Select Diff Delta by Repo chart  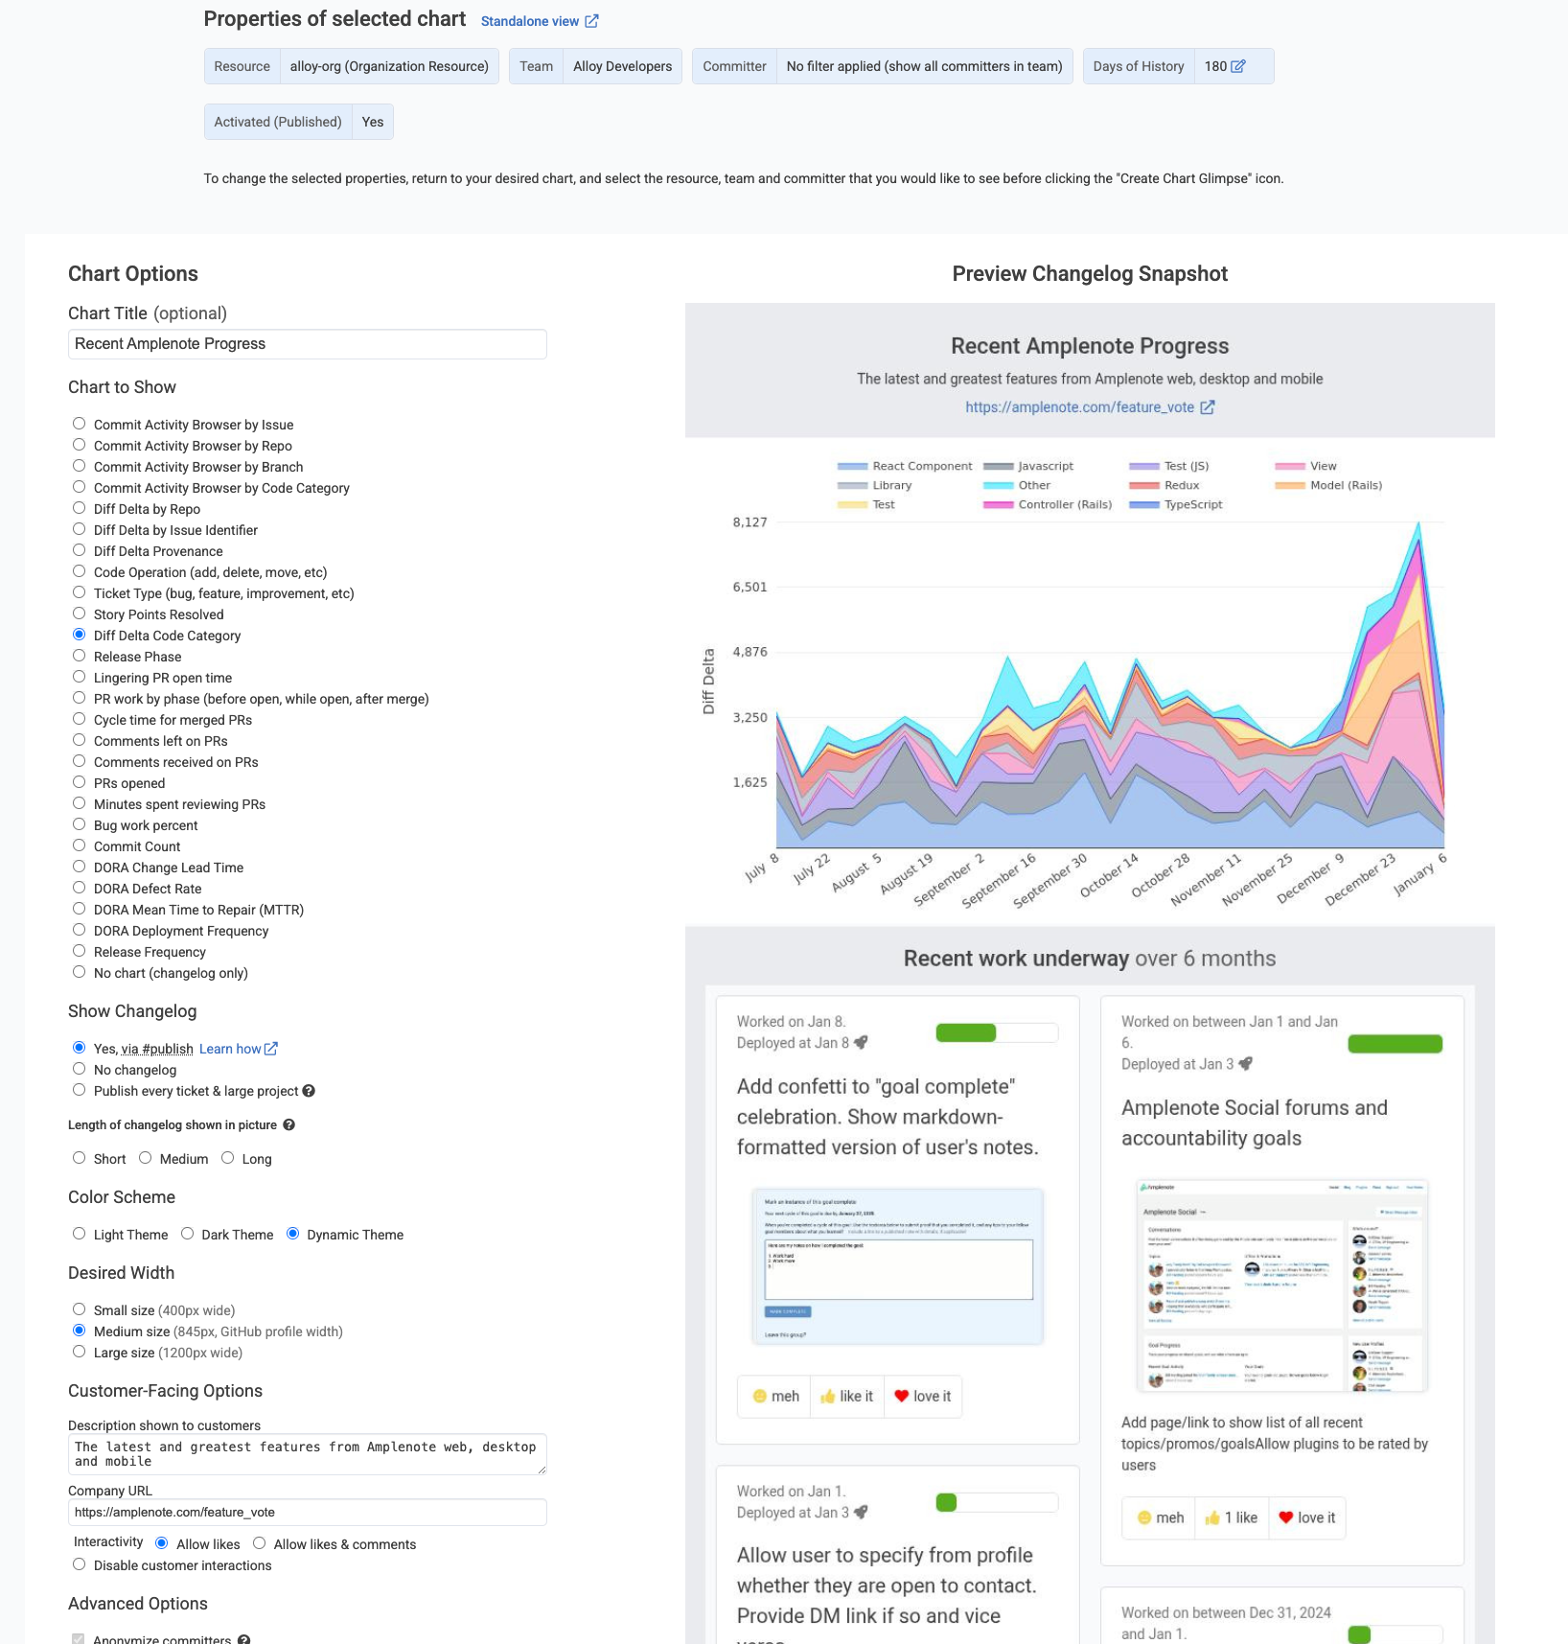pyautogui.click(x=80, y=508)
